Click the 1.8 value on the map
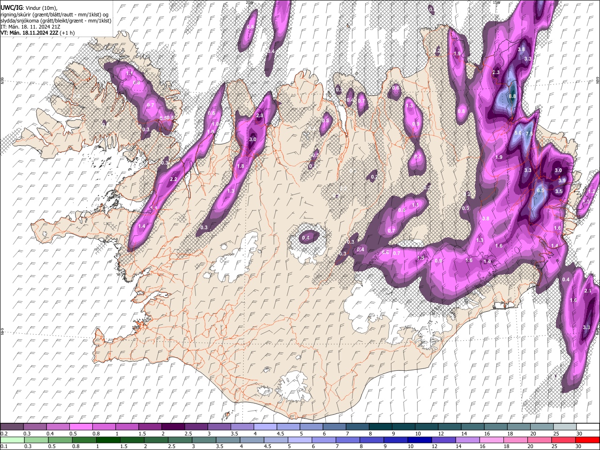This screenshot has width=600, height=450. (240, 166)
